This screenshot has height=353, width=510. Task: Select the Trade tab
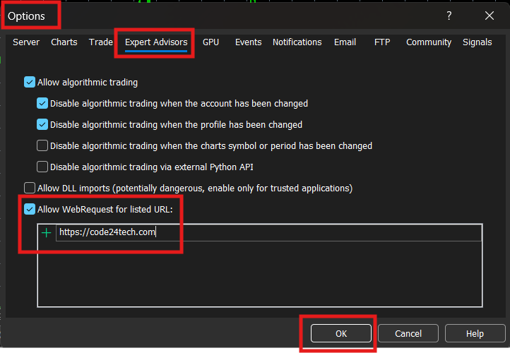tap(101, 42)
